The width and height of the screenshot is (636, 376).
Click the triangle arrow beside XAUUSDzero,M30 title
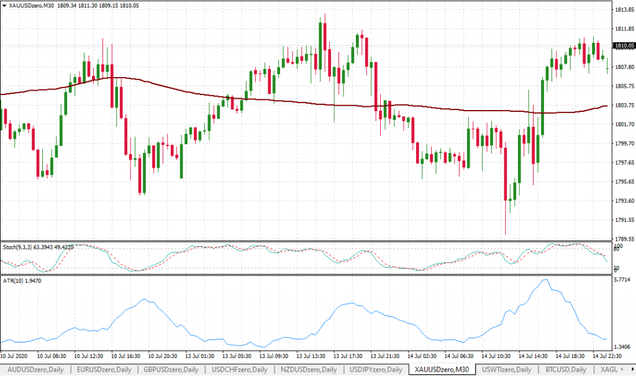[x=5, y=6]
